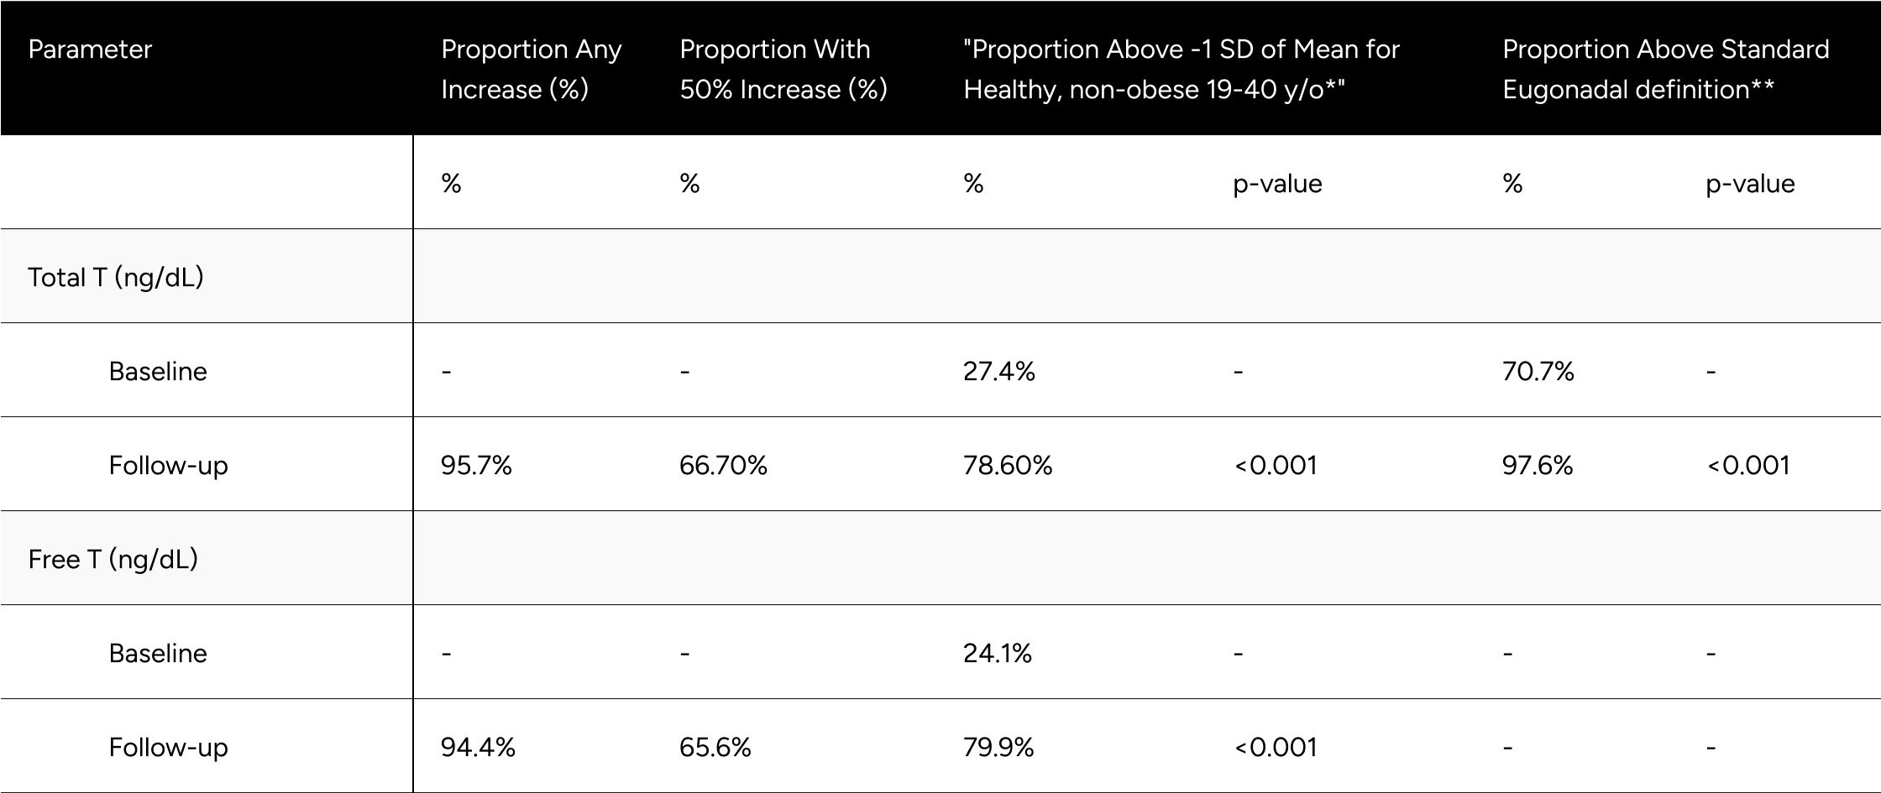Select the 24.1% Free T cell
Image resolution: width=1881 pixels, height=793 pixels.
tap(998, 653)
